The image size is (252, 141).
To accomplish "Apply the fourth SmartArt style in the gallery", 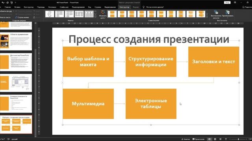I will 142,14.
